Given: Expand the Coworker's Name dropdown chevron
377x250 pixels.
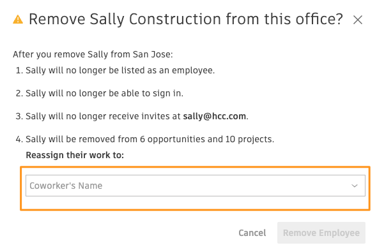Looking at the screenshot, I should (355, 186).
